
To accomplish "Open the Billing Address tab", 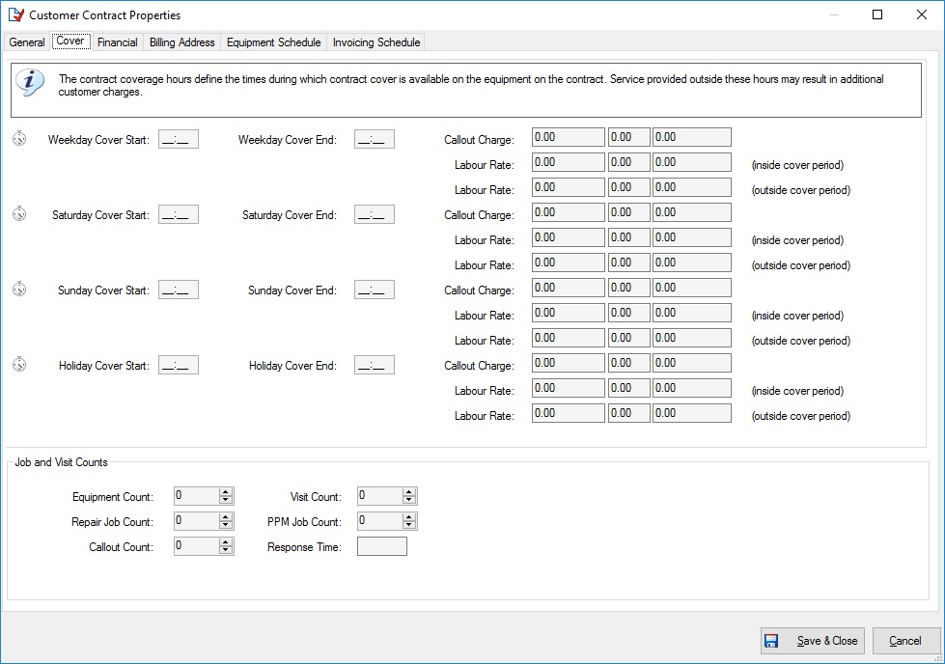I will click(182, 42).
